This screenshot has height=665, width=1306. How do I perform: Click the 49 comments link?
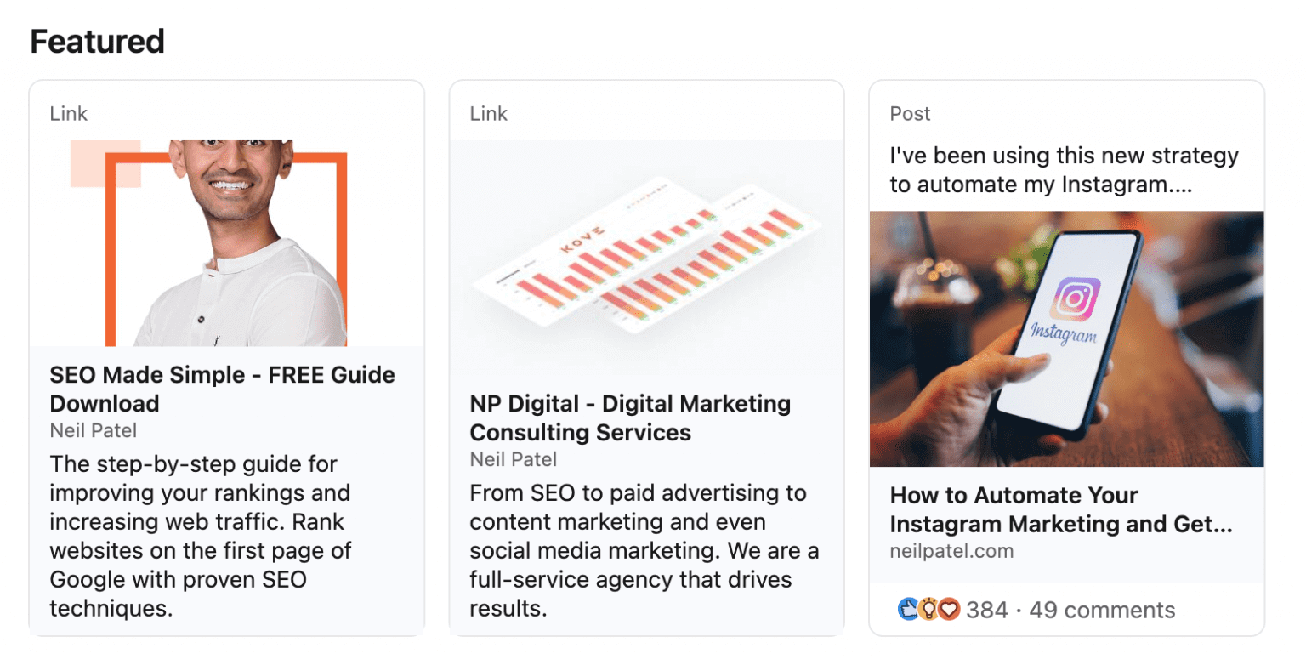pyautogui.click(x=1103, y=609)
